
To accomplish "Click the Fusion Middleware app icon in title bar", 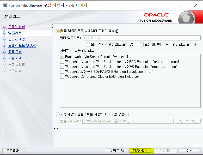I will click(5, 5).
